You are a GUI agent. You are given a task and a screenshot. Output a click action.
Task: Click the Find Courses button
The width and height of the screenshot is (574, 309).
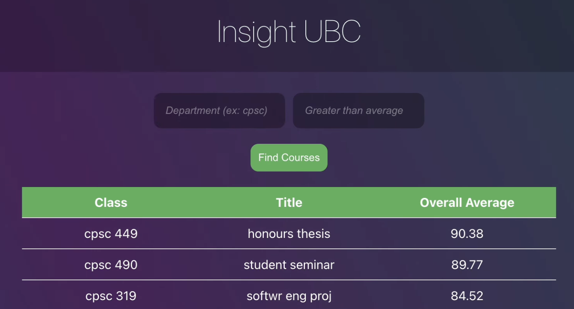[288, 158]
